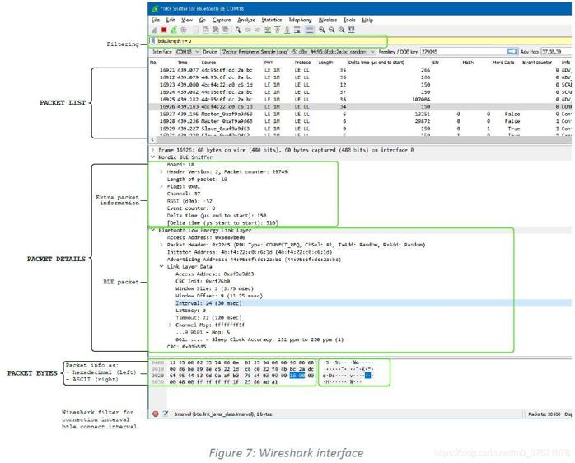The image size is (575, 463).
Task: Collapse Bluetooth Low Energy Link Layer section
Action: 153,230
